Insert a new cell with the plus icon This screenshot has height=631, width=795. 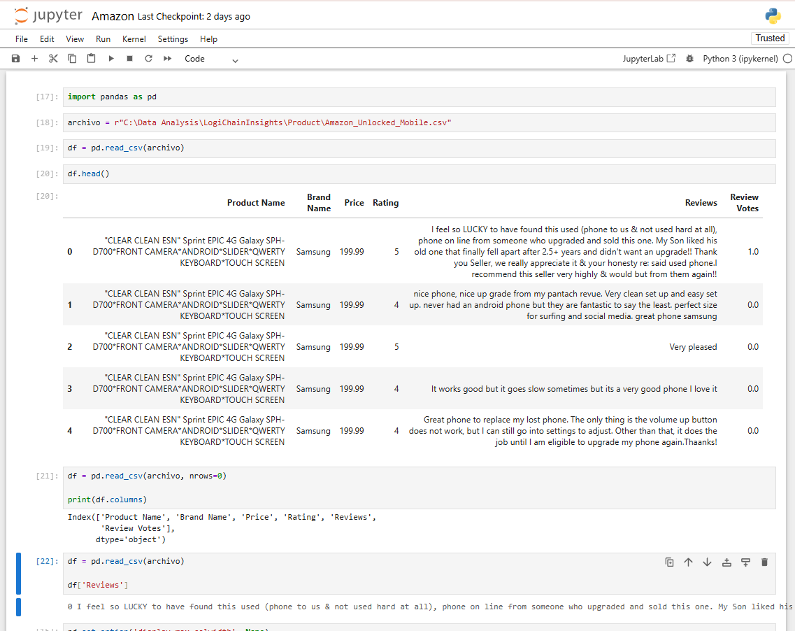pos(34,58)
